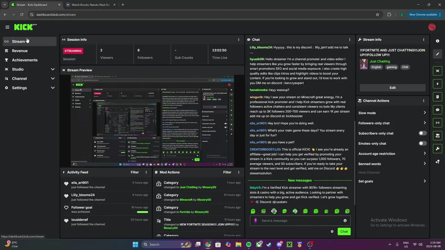Screen dimensions: 445x250
Task: Click the Follower goal progress bar
Action: [x=143, y=212]
